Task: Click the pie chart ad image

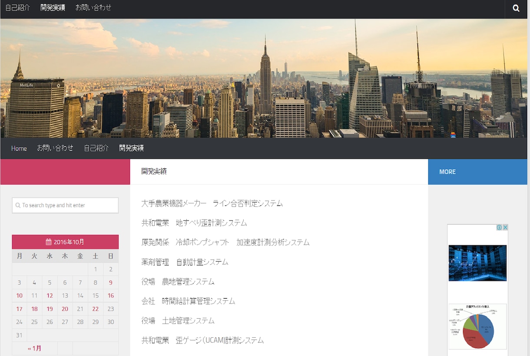Action: point(477,326)
